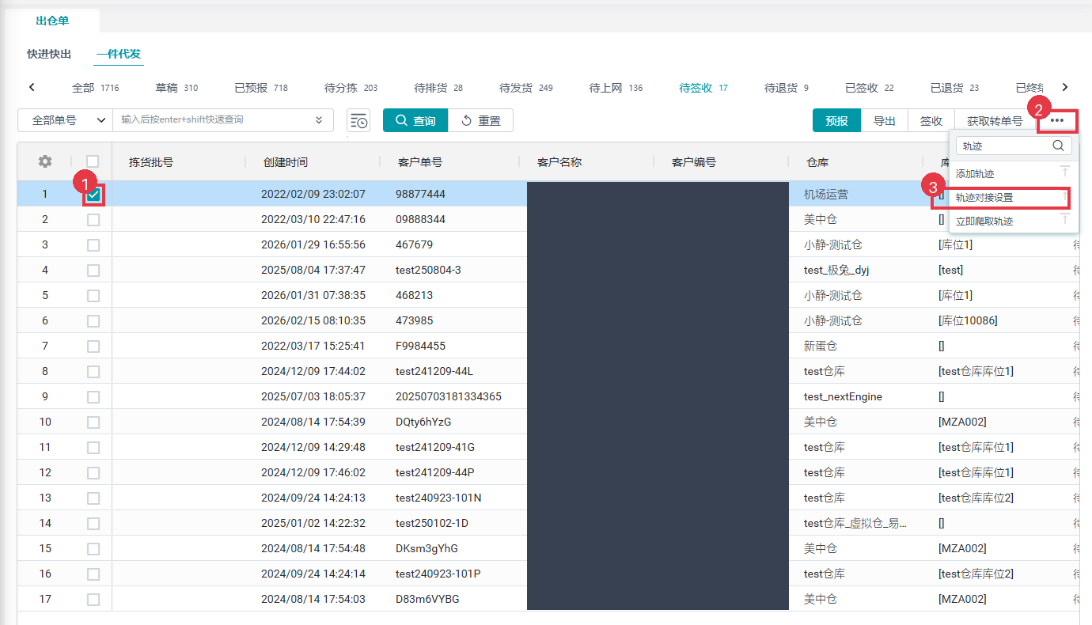Screen dimensions: 1092x625
Task: Pin 添加轨迹 to top with its arrow icon
Action: (1064, 172)
